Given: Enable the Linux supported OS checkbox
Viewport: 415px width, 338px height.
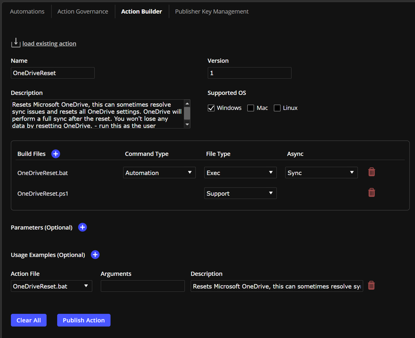Looking at the screenshot, I should (x=277, y=108).
